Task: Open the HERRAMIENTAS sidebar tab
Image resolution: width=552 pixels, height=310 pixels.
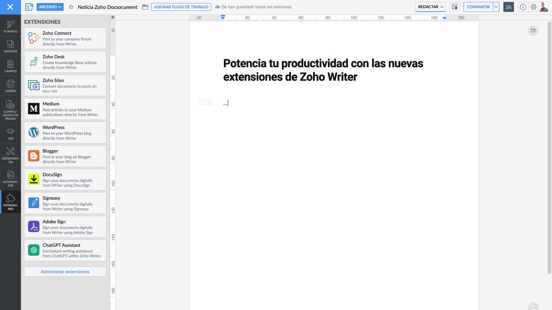Action: click(x=10, y=155)
